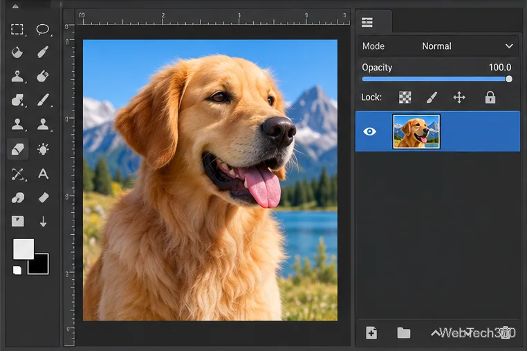The width and height of the screenshot is (527, 351).
Task: Open the foreground white color swatch
Action: coord(24,249)
